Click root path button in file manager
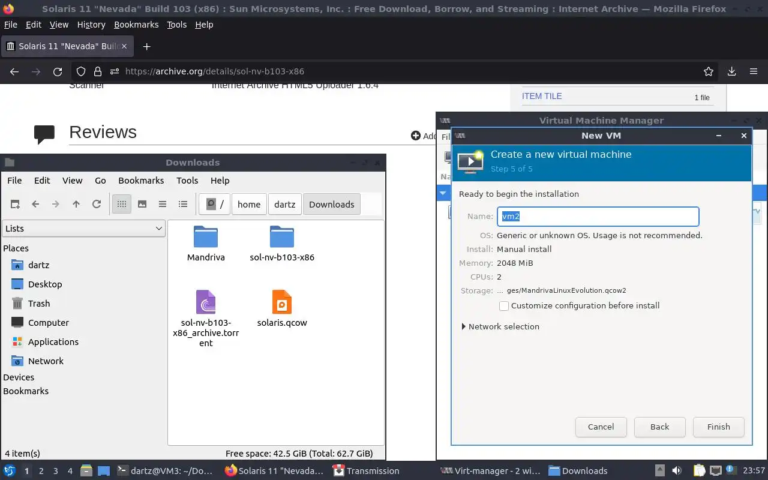This screenshot has width=768, height=480. coord(215,204)
